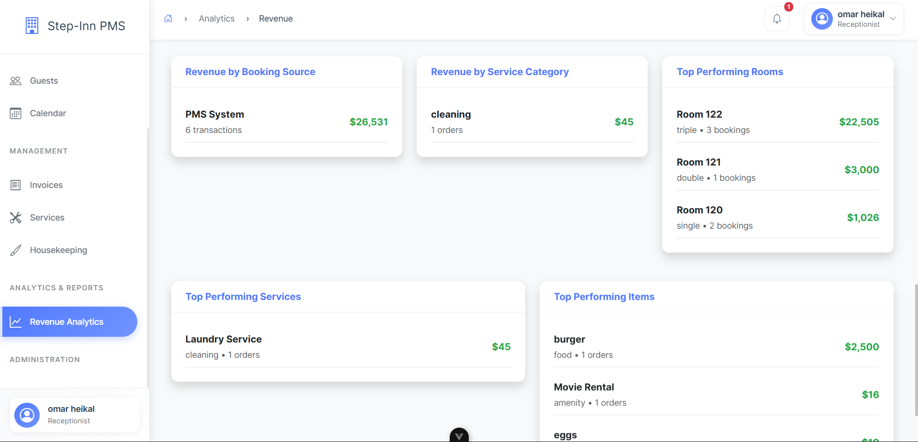
Task: Open the Top Performing Items report
Action: [x=604, y=297]
